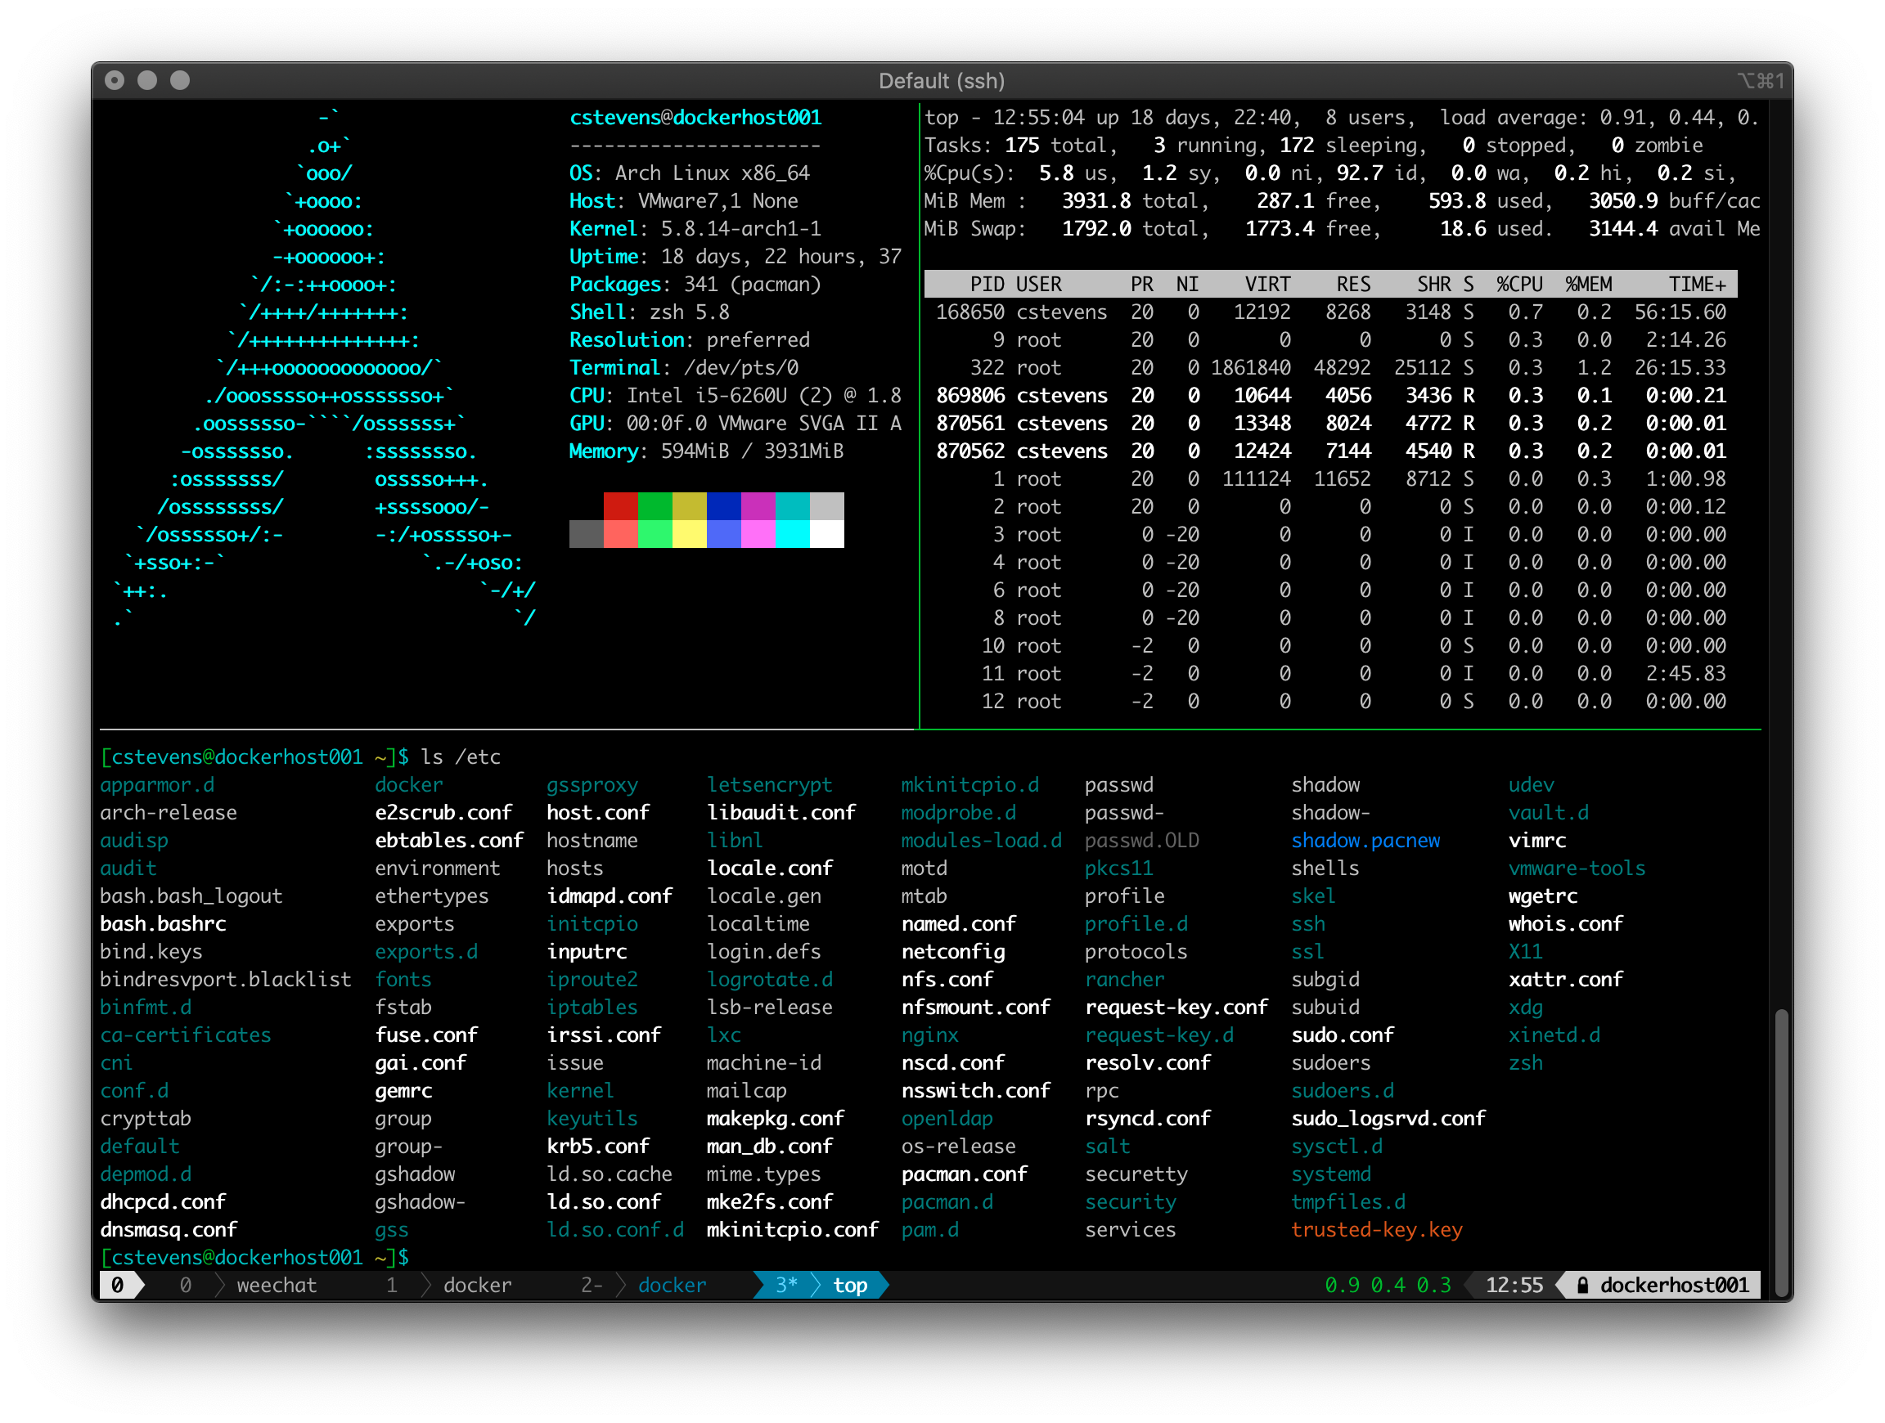Click the ssh directory entry
This screenshot has height=1423, width=1885.
click(x=1307, y=923)
